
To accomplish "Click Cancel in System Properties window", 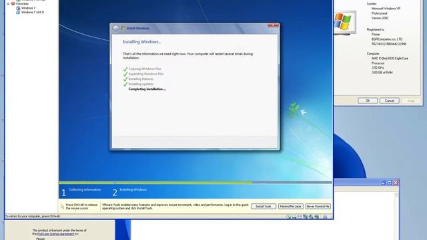I will 390,101.
